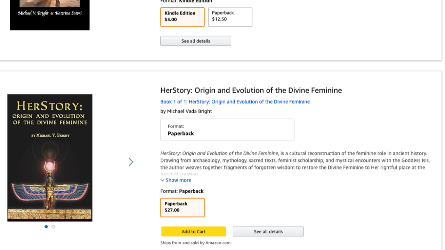445x250 pixels.
Task: Click See all details under Kindle Edition
Action: click(195, 41)
